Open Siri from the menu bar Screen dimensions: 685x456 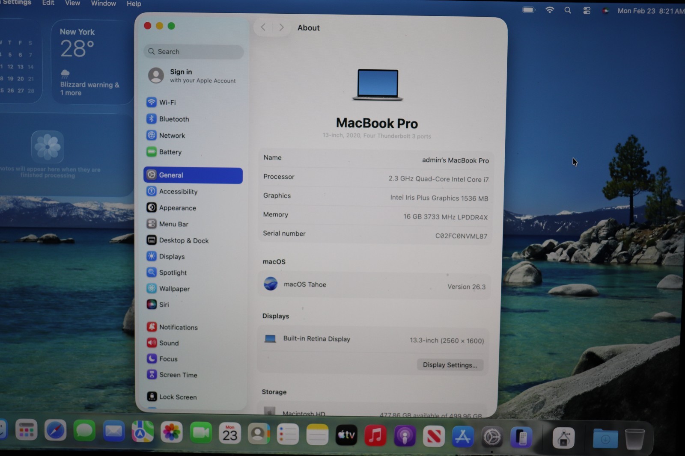coord(605,11)
